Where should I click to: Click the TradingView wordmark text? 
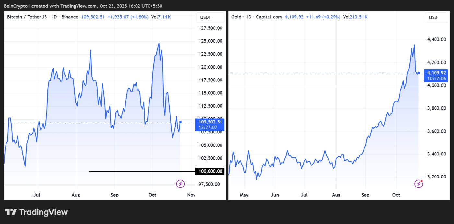pos(43,212)
